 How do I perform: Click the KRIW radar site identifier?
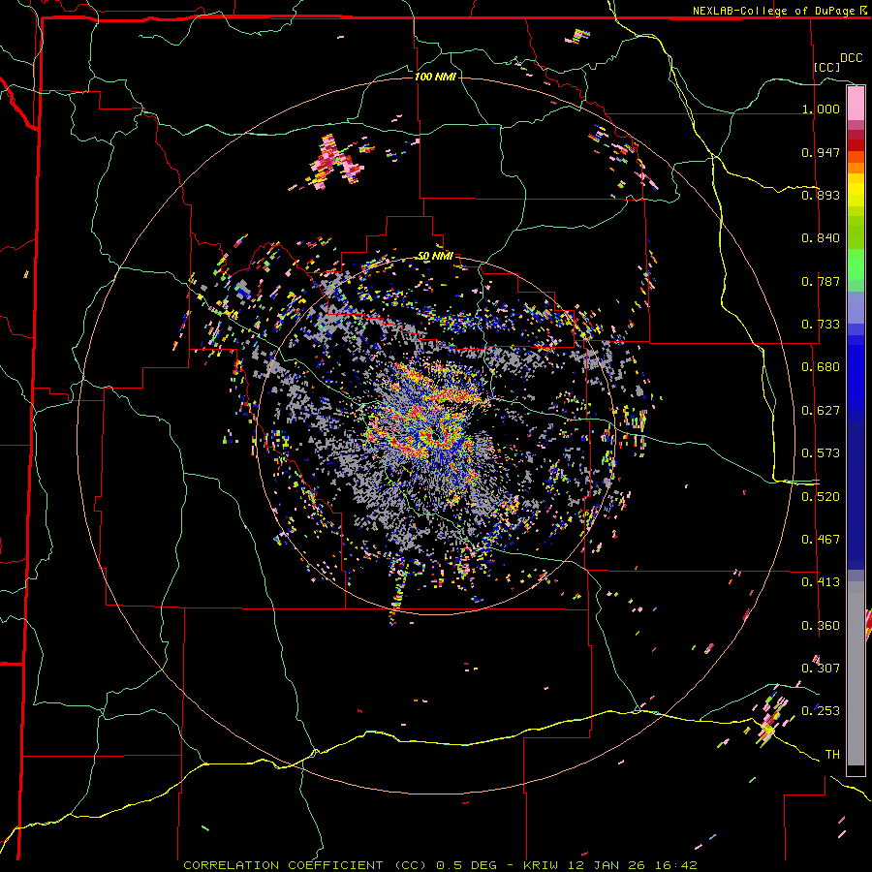pyautogui.click(x=540, y=865)
